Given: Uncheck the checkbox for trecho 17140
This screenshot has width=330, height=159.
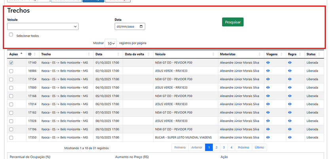Looking at the screenshot, I should click(11, 62).
